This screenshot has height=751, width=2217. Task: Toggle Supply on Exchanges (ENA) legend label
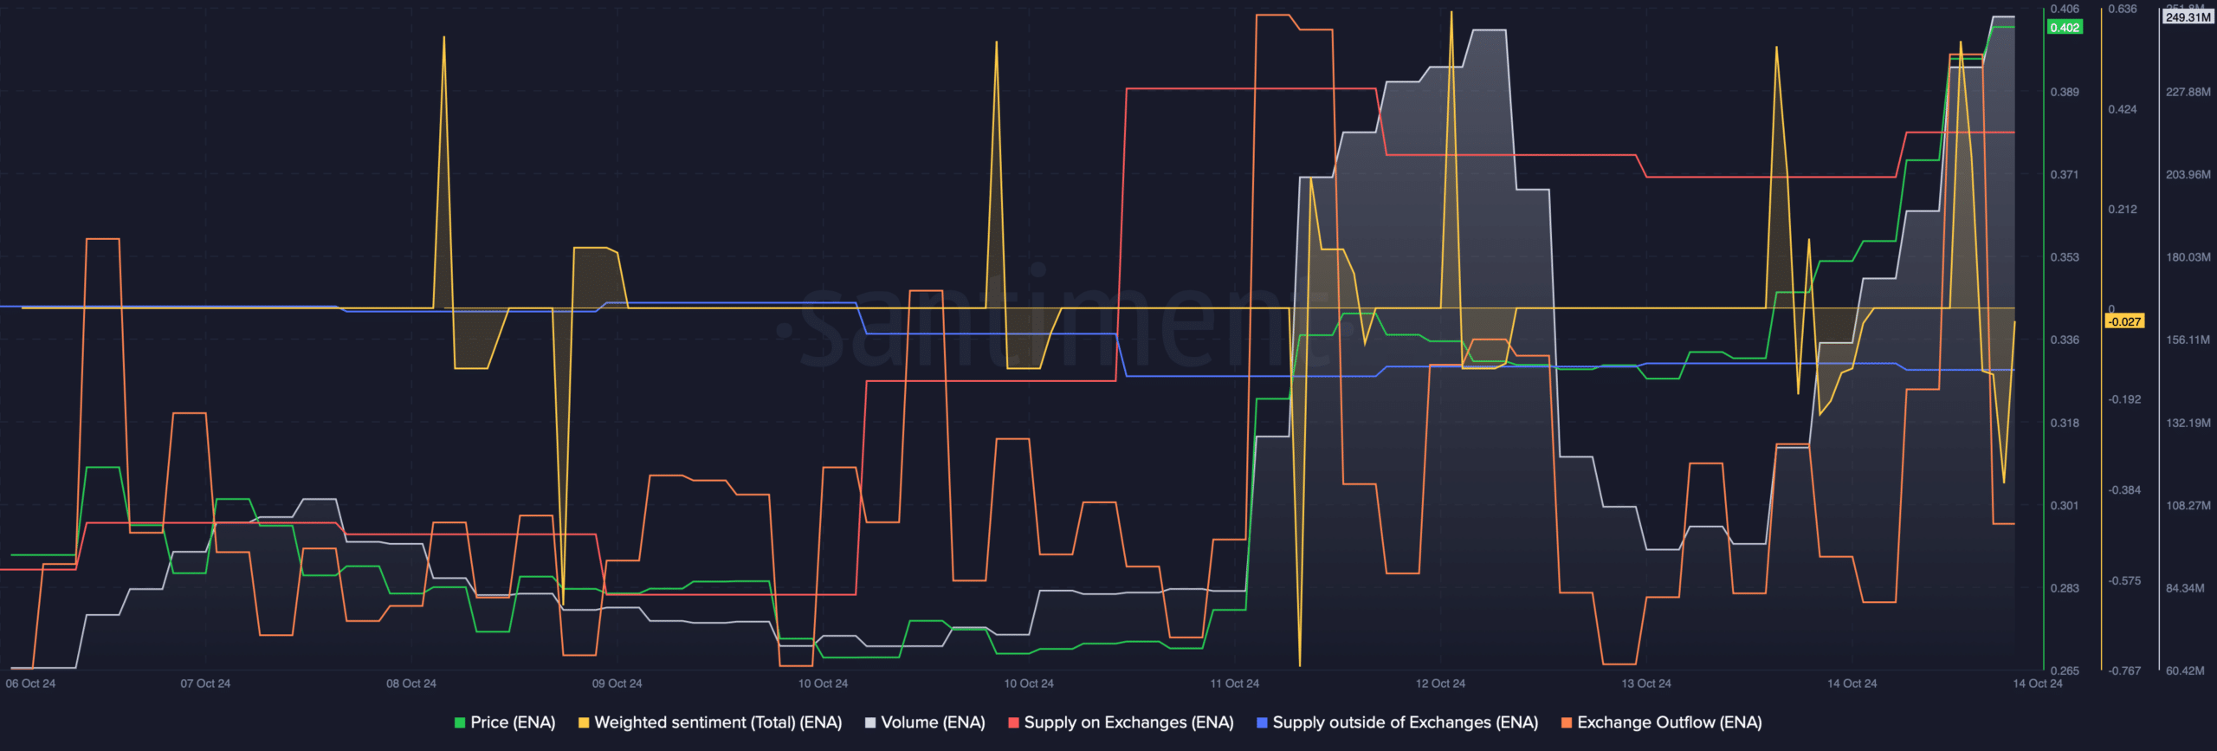click(1128, 722)
